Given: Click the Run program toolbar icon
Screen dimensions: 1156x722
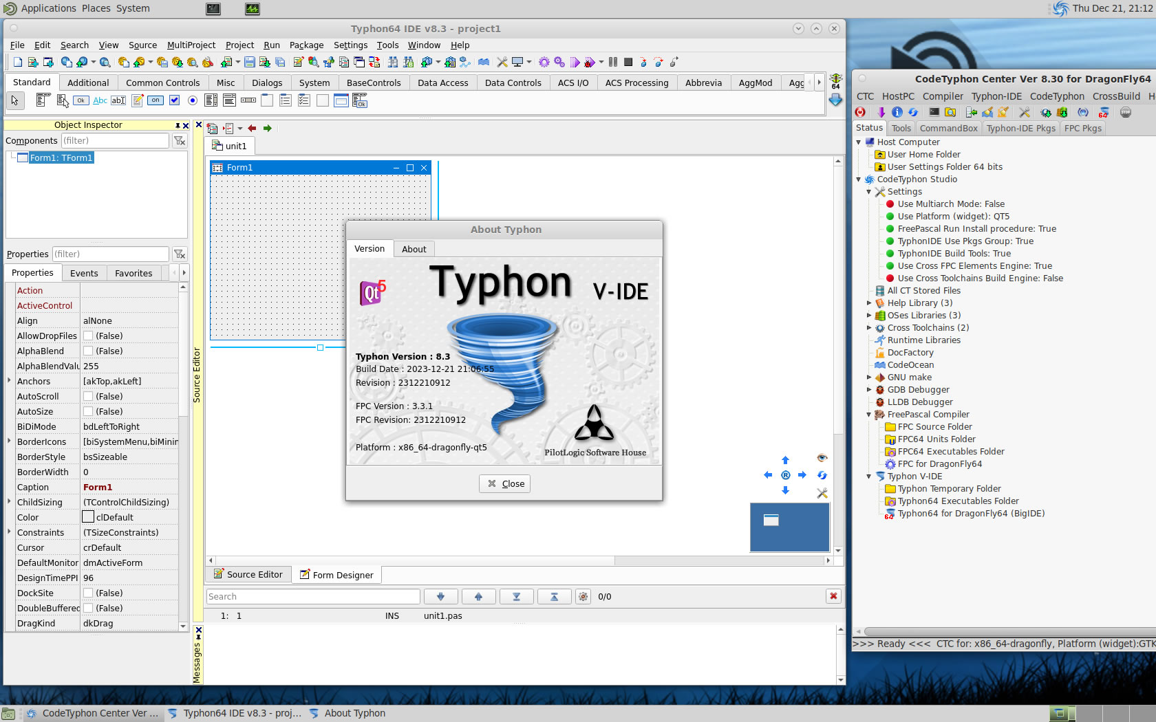Looking at the screenshot, I should (575, 62).
